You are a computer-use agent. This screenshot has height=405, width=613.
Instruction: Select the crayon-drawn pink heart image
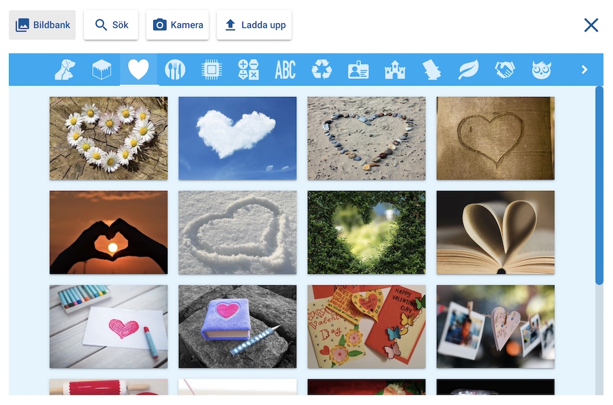click(109, 327)
